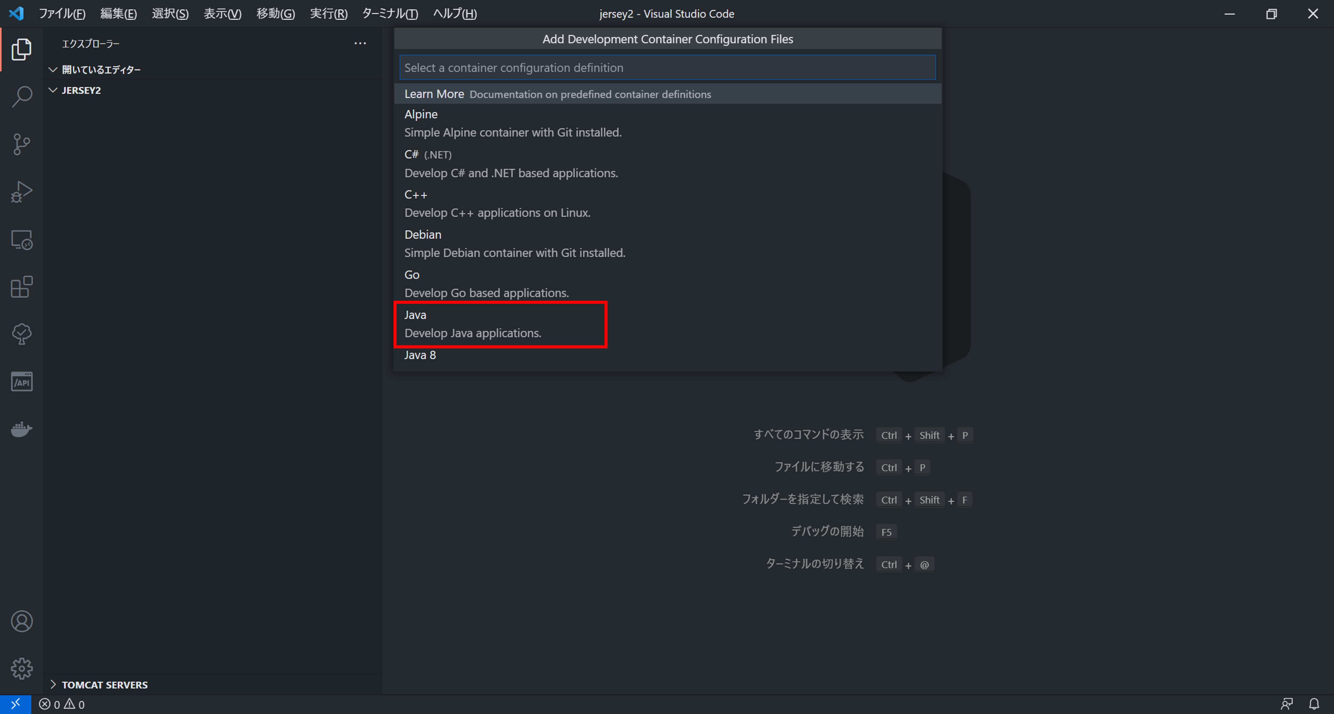Open the File menu (ファイル)
This screenshot has height=714, width=1334.
pos(62,13)
